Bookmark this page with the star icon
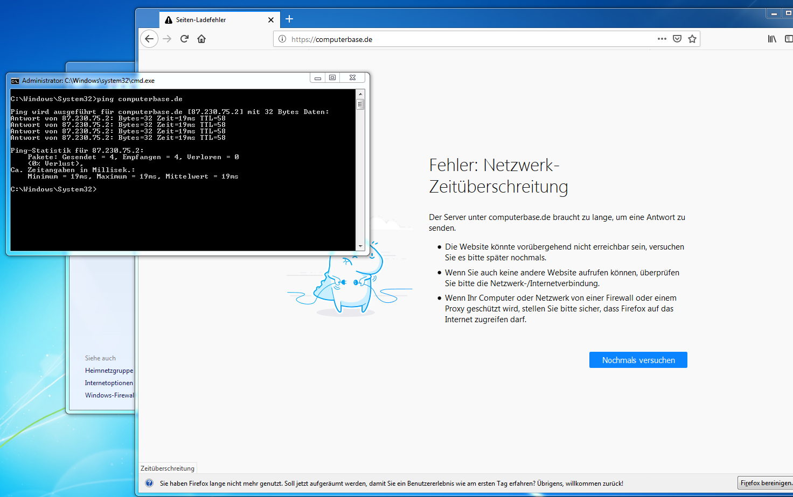 pyautogui.click(x=692, y=39)
